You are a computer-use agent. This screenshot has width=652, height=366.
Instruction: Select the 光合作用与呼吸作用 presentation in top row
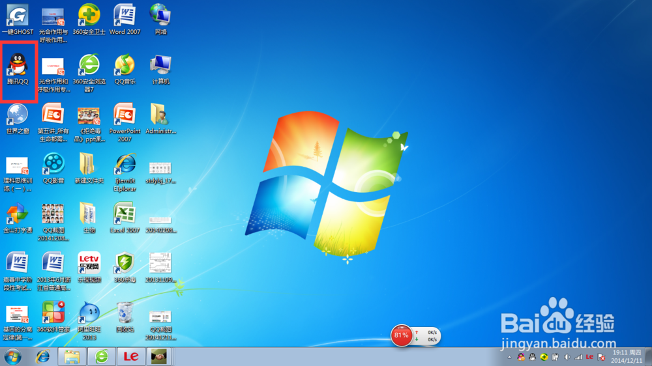(53, 24)
